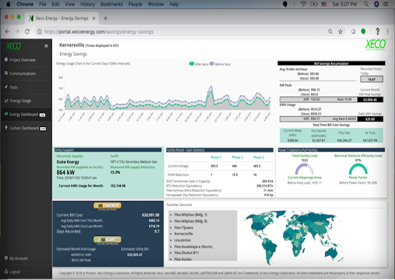
Task: Bookmark this page with the star
Action: [x=340, y=31]
